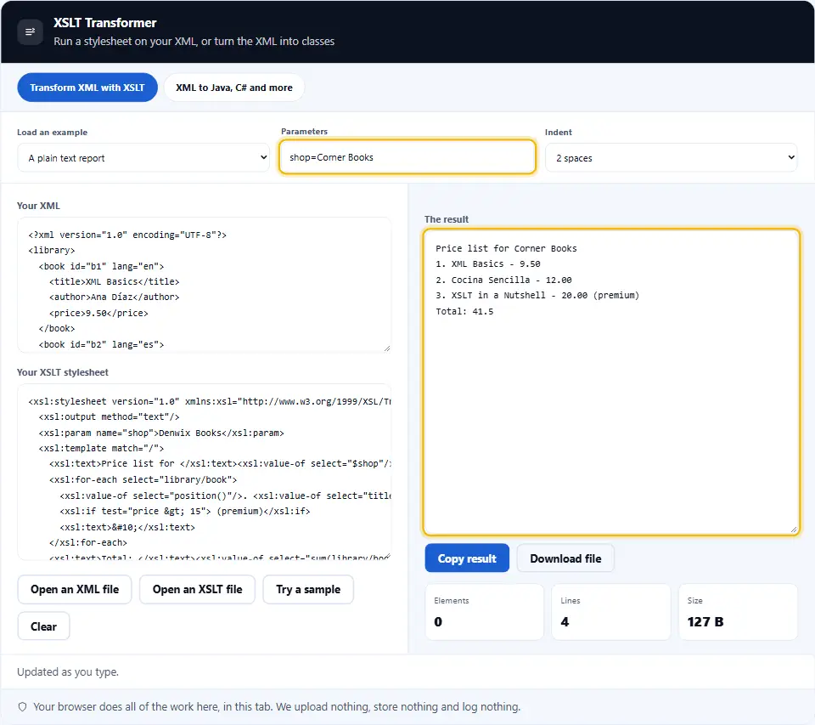Click the <library> line in the XML

pos(52,251)
